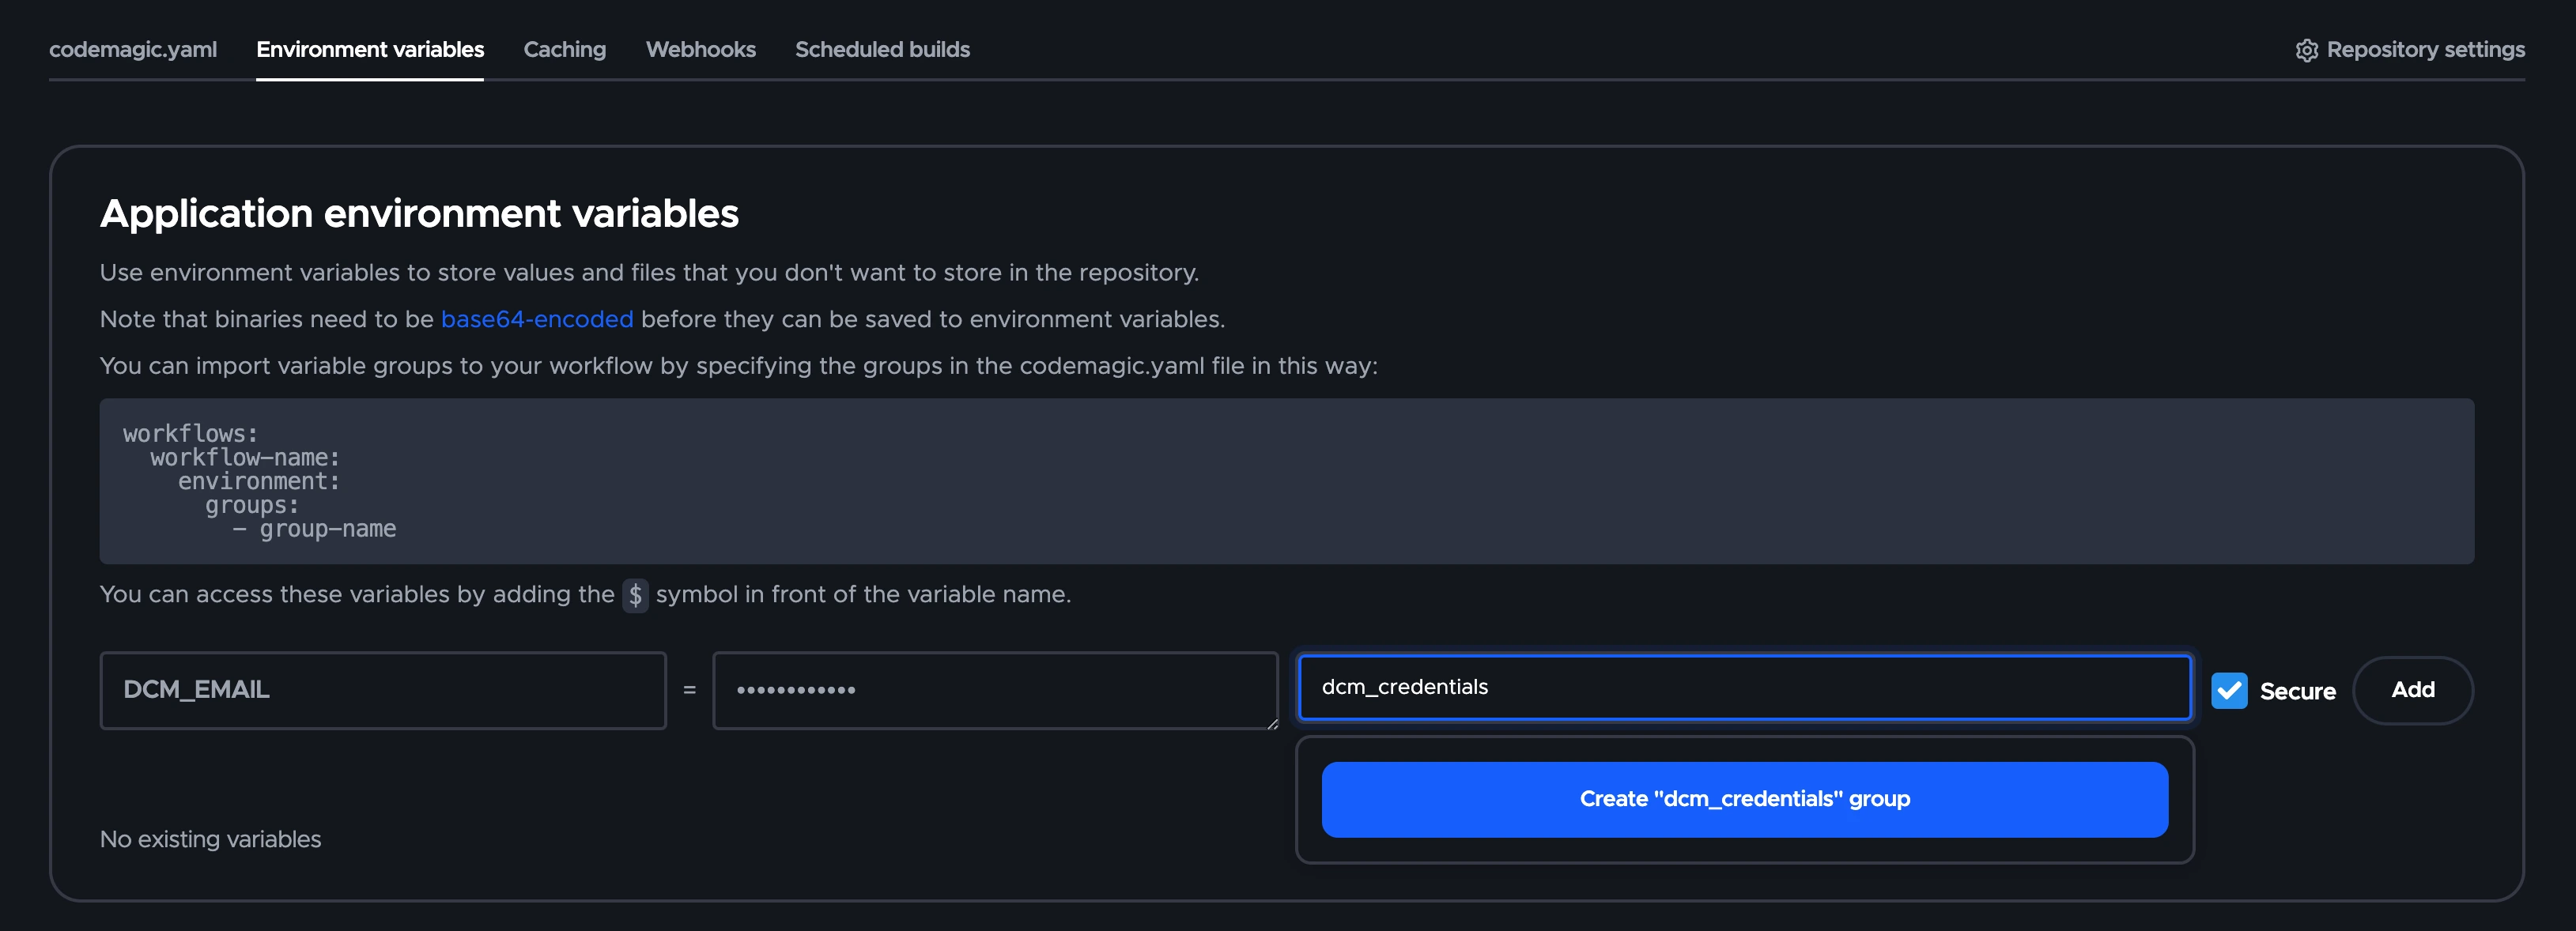The height and width of the screenshot is (931, 2576).
Task: Open the Webhooks tab
Action: point(700,49)
